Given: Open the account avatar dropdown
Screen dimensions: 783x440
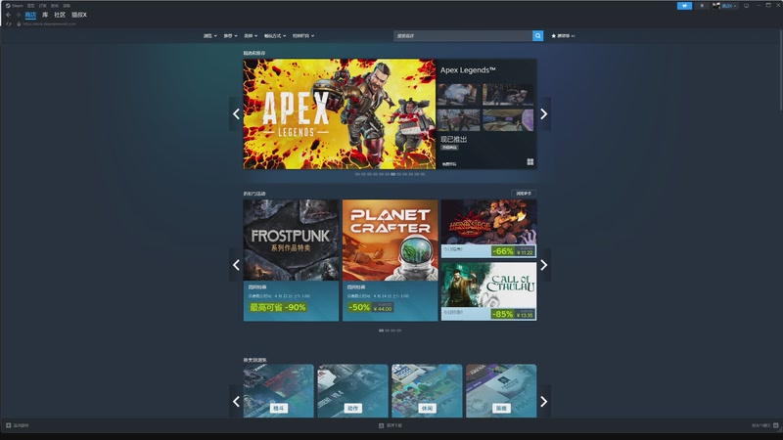Looking at the screenshot, I should pyautogui.click(x=724, y=6).
